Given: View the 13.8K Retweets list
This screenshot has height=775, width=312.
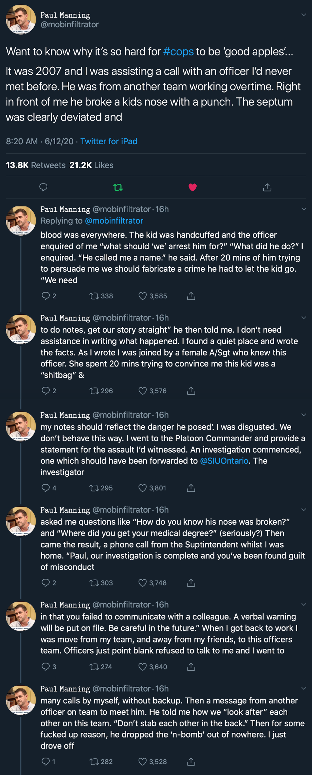Looking at the screenshot, I should (x=36, y=165).
